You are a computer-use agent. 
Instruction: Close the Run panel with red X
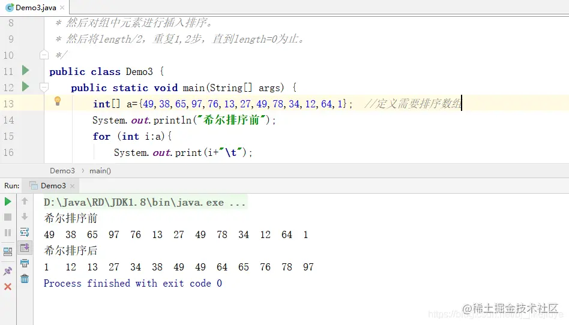point(8,287)
